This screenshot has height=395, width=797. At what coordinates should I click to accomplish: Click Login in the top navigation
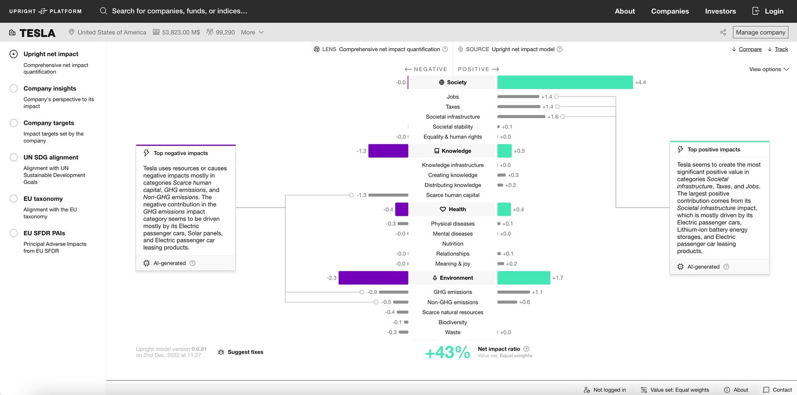774,11
